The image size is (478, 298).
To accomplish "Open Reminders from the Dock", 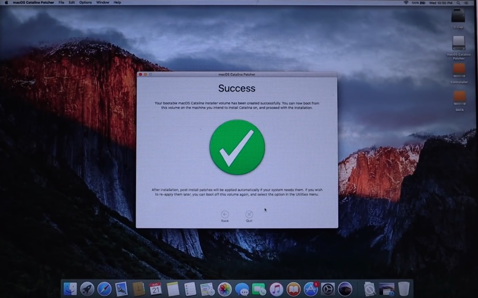I will coord(190,289).
